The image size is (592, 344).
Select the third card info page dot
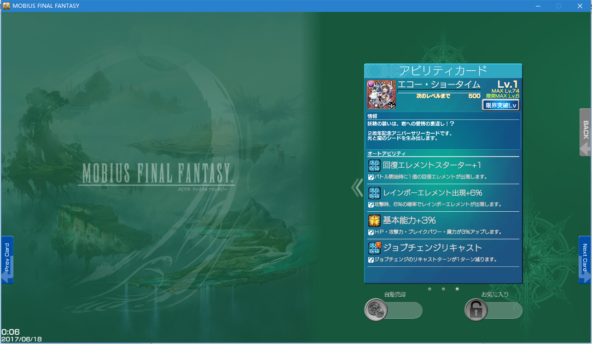click(x=457, y=289)
